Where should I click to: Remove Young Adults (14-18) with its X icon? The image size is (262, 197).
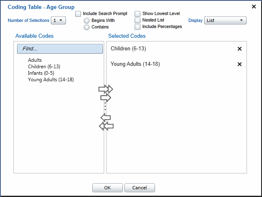click(239, 64)
